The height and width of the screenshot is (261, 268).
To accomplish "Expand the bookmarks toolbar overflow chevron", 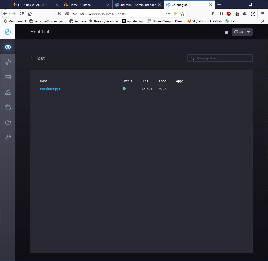I will pos(263,21).
